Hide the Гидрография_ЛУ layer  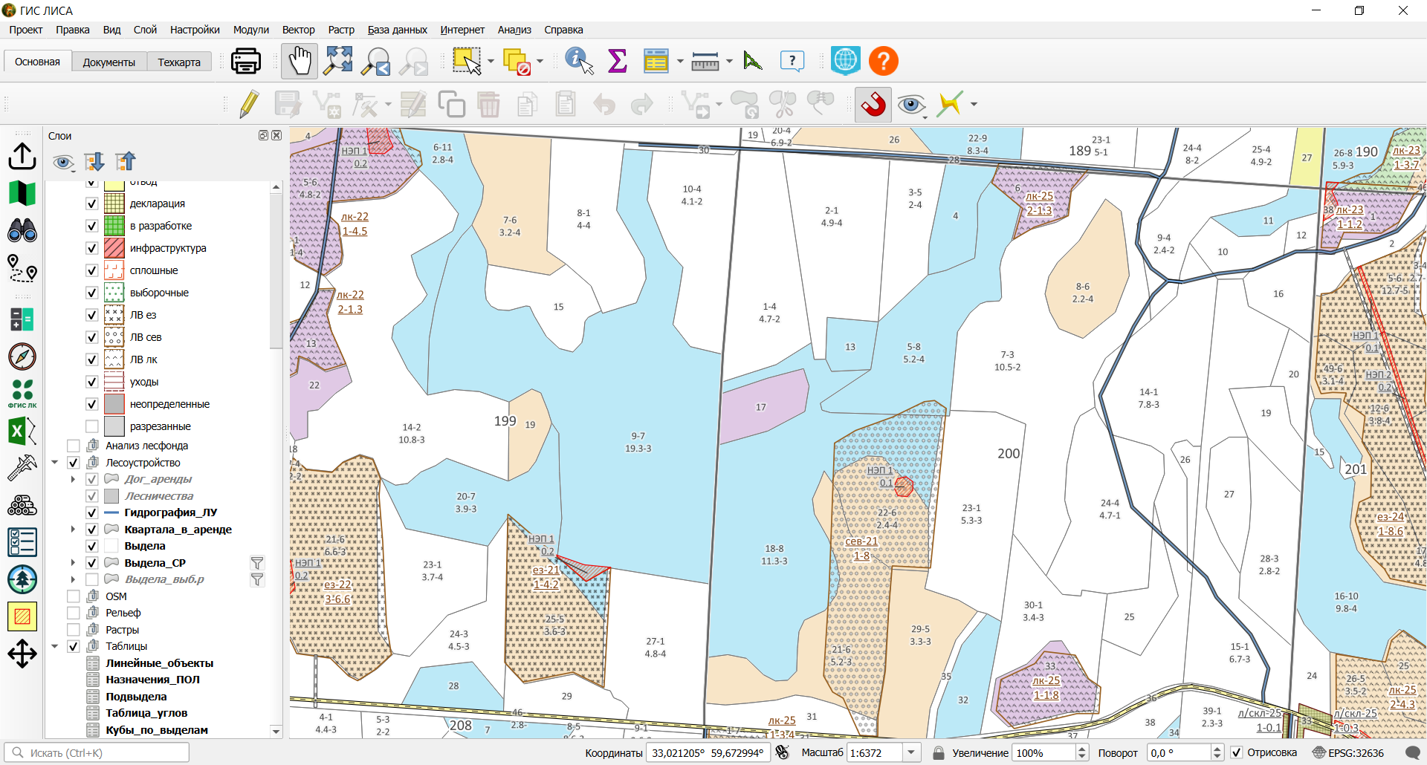[92, 512]
